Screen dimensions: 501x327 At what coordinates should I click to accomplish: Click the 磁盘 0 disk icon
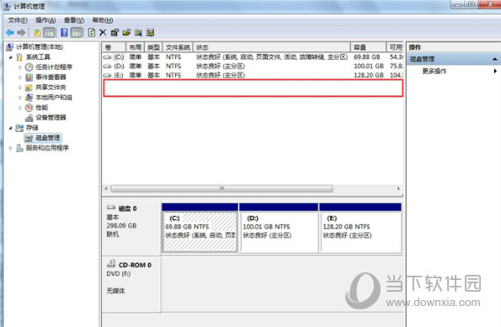(111, 208)
